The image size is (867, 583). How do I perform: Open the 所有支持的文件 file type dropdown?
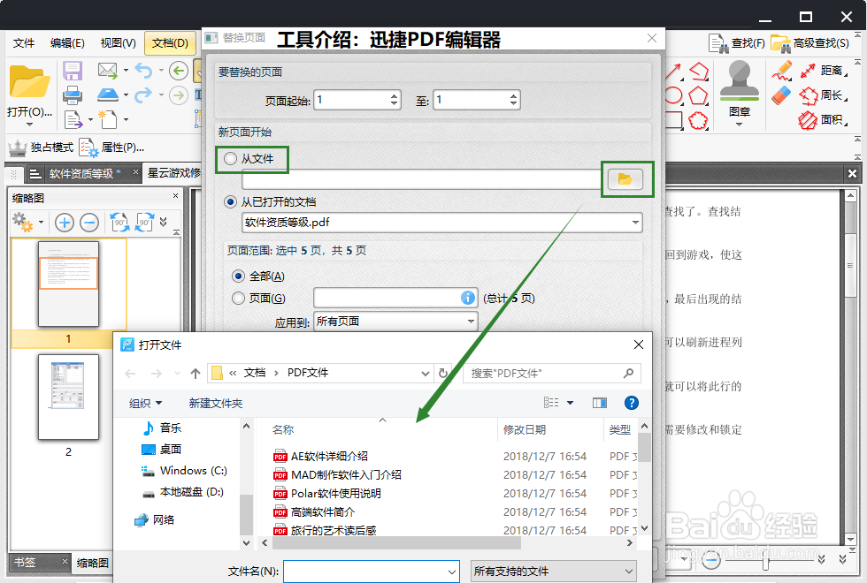554,572
